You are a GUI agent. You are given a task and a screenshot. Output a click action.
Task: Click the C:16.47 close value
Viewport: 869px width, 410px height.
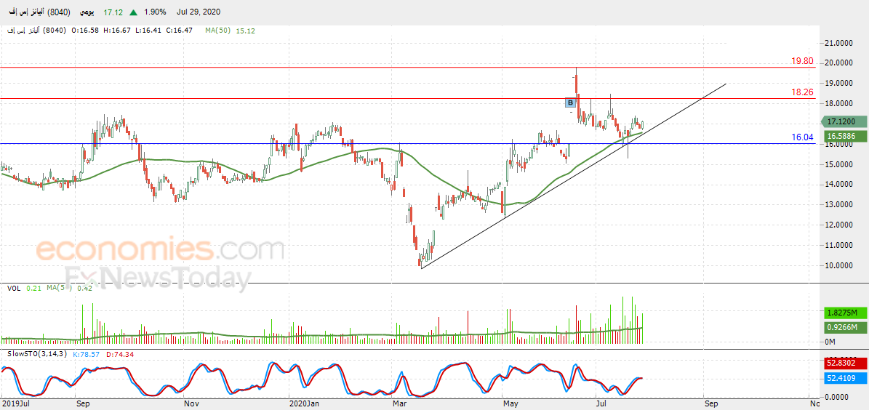(x=179, y=31)
